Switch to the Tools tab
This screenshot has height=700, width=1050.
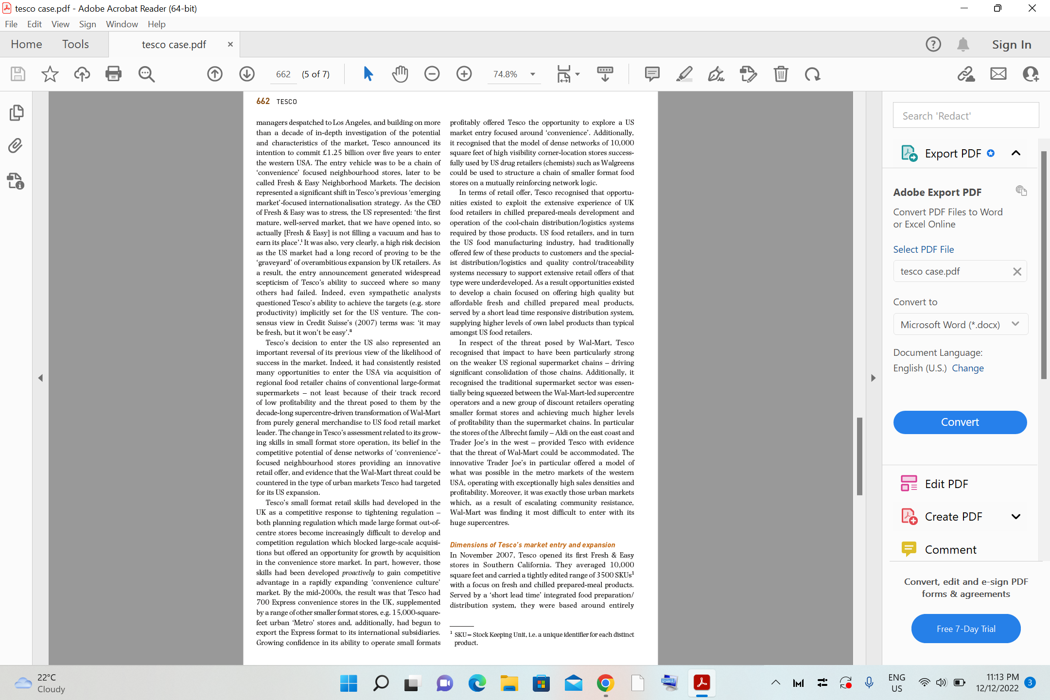(75, 44)
